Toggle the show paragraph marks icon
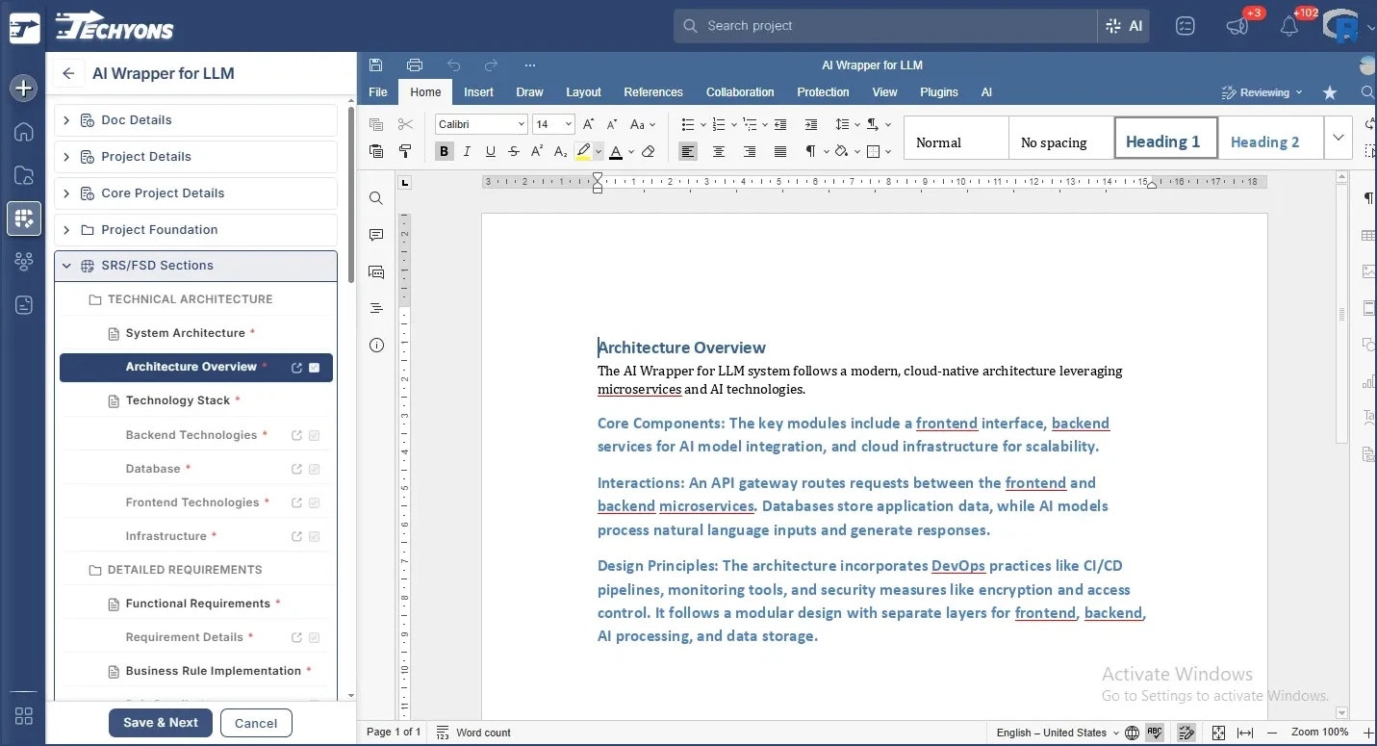1377x746 pixels. (x=809, y=151)
